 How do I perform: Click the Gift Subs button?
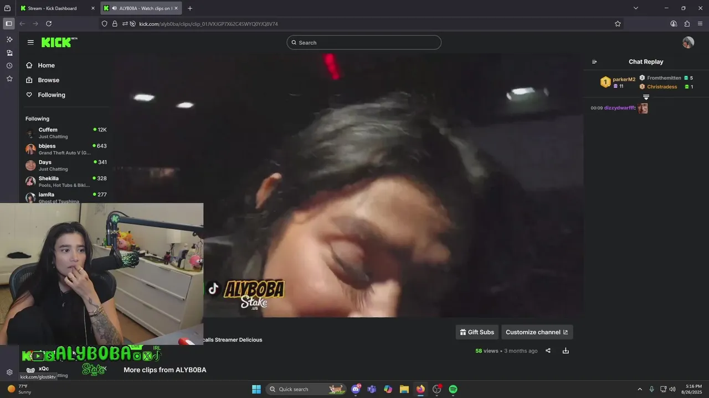click(477, 332)
